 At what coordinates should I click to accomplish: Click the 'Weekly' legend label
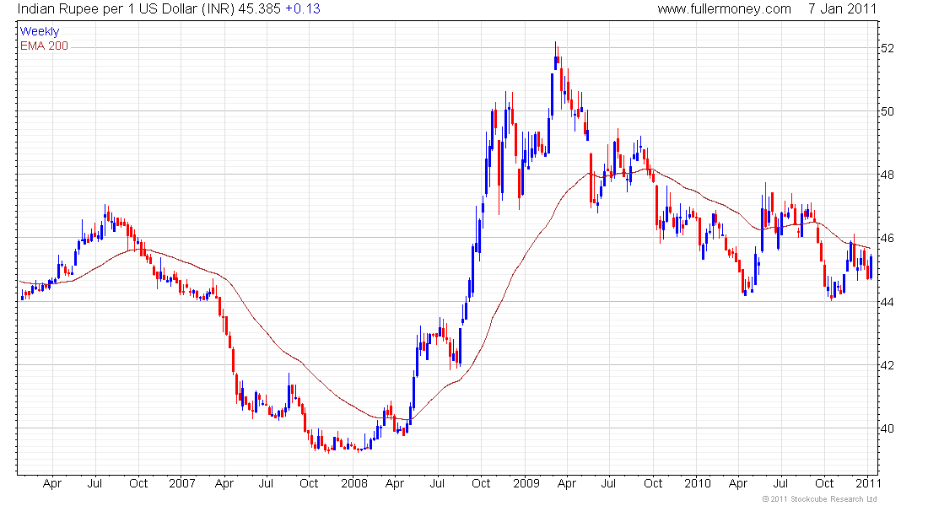(40, 31)
